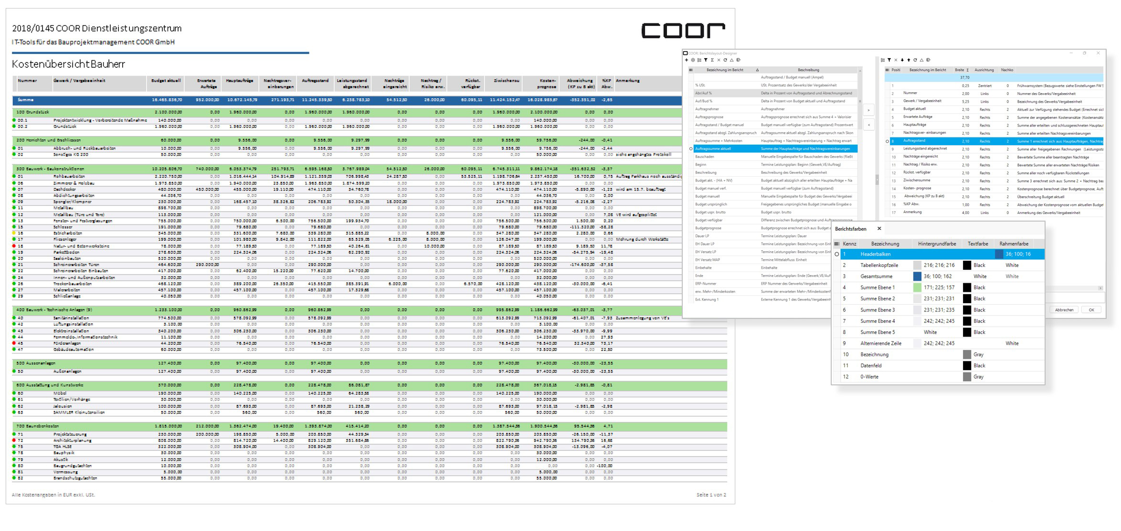The image size is (1121, 531).
Task: Click the OK button
Action: tap(1091, 310)
